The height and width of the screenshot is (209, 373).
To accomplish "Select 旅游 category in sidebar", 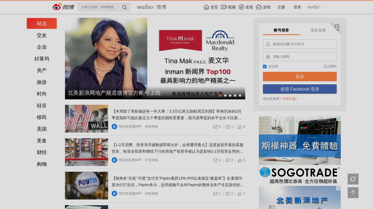I will pos(42,82).
